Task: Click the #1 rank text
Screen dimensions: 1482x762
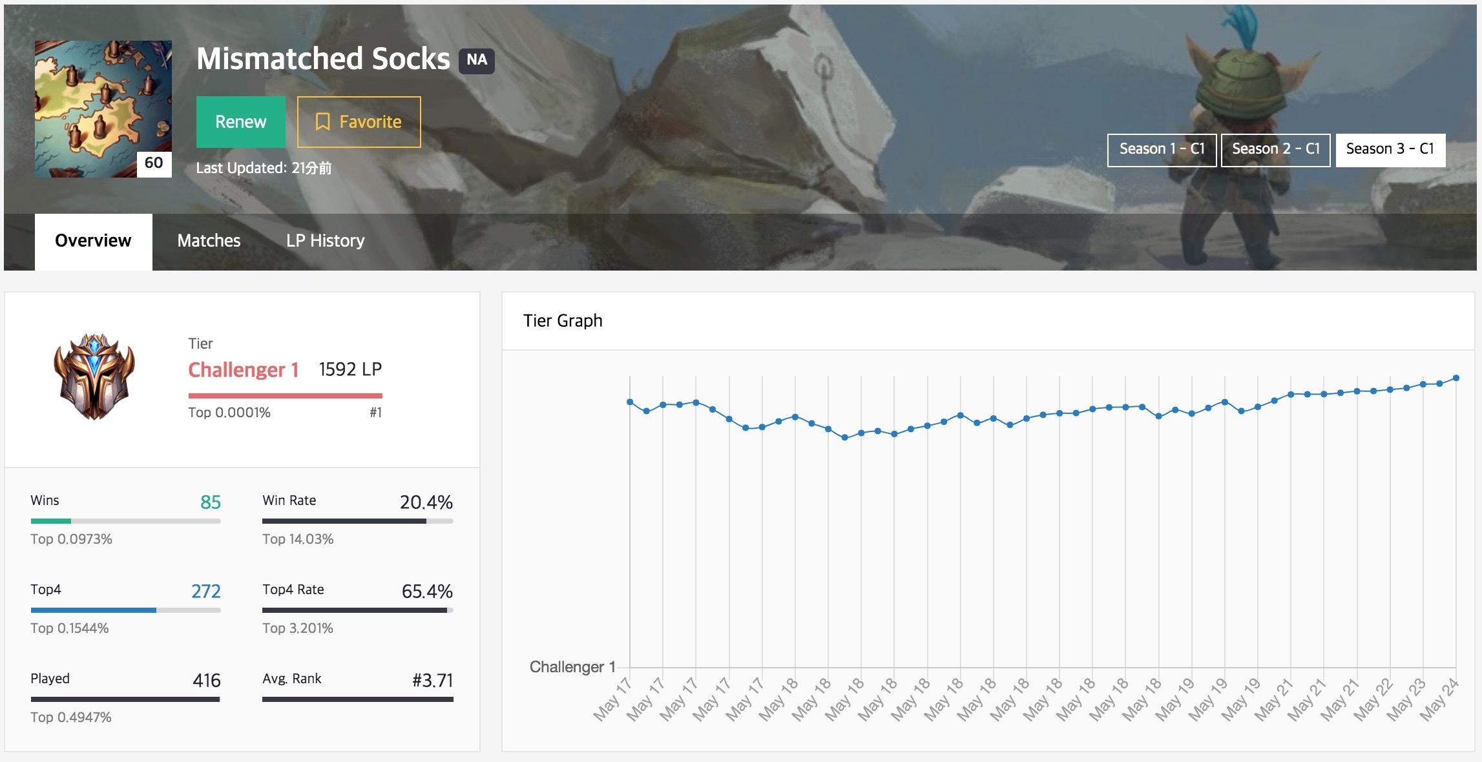Action: [375, 413]
